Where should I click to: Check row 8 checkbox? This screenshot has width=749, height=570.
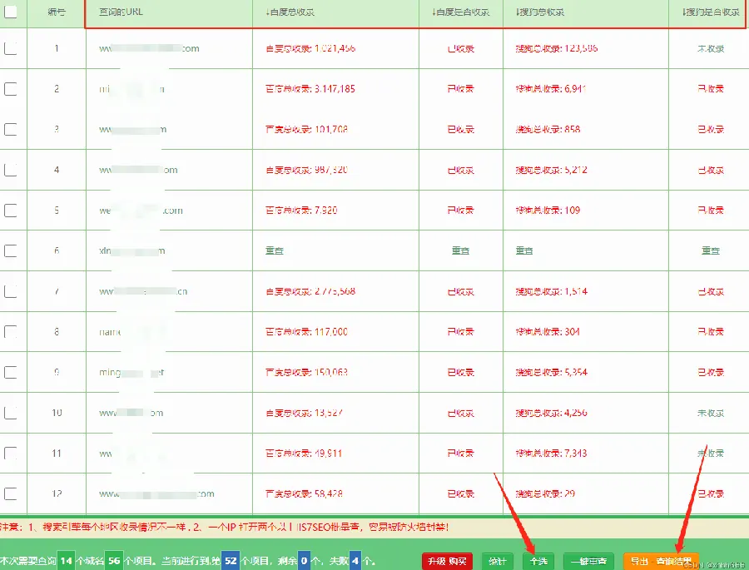(11, 331)
